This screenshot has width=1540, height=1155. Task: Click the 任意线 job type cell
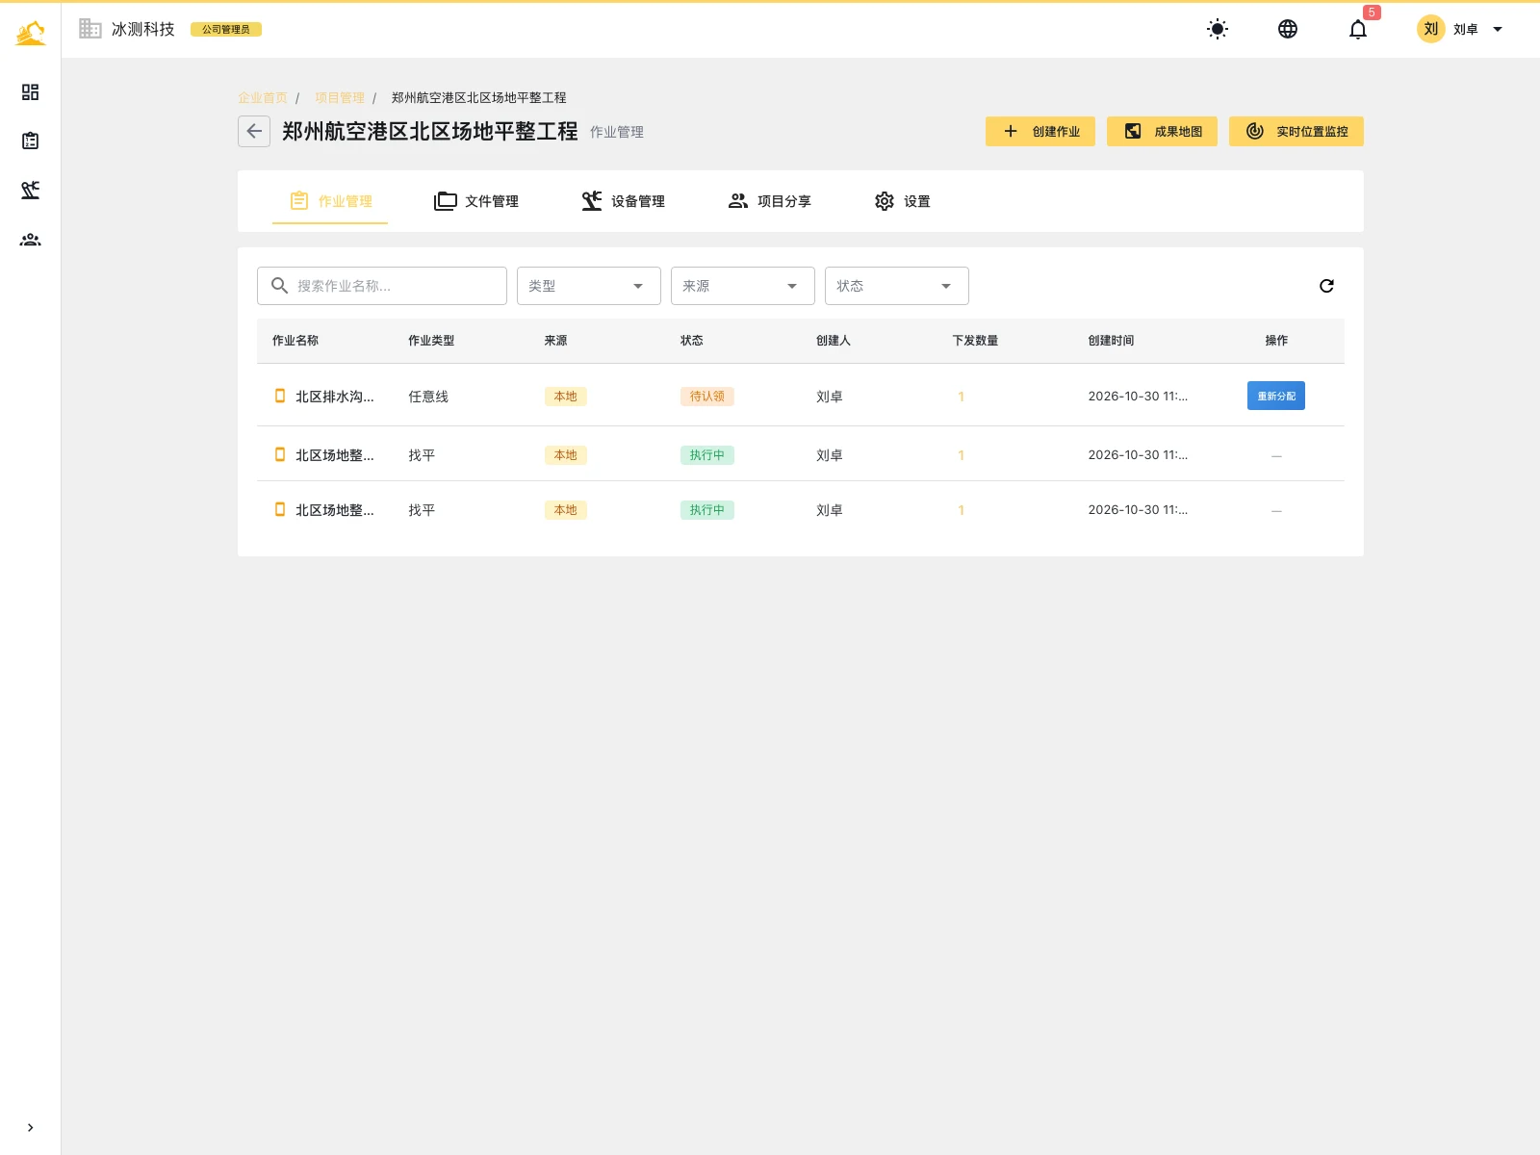click(x=428, y=397)
